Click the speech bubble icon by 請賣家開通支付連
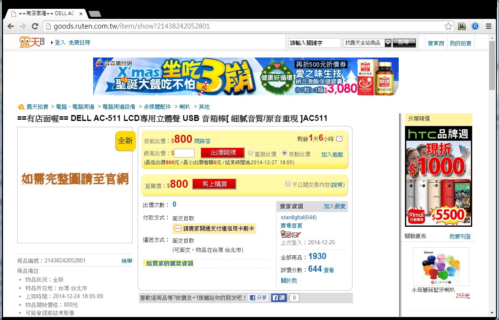 point(178,228)
